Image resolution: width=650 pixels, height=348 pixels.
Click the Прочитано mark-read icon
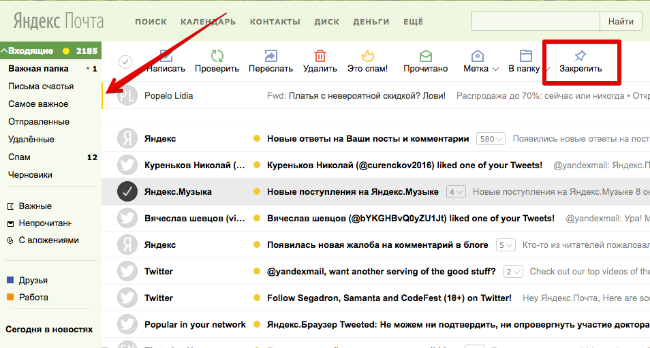click(x=425, y=56)
